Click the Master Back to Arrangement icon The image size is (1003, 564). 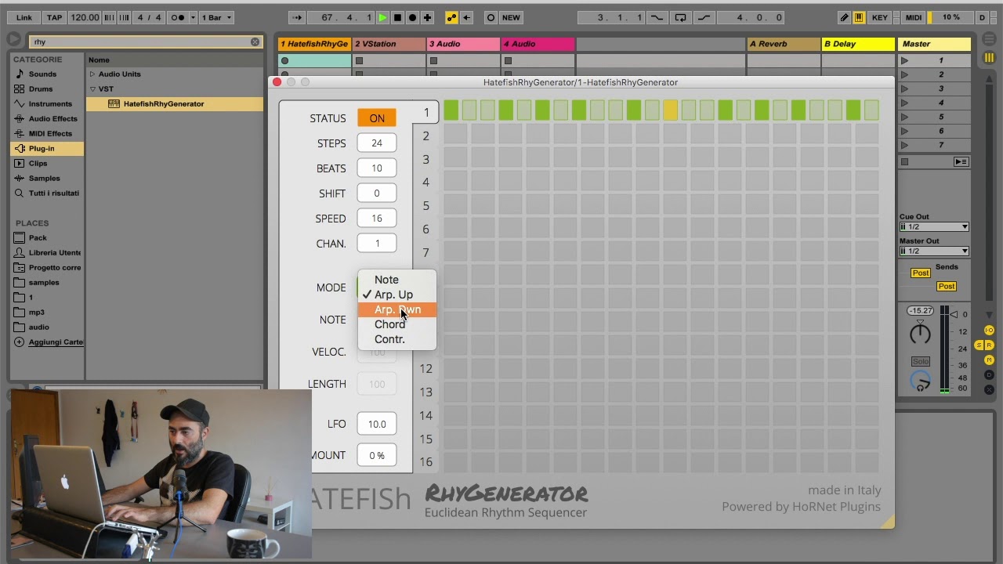[x=960, y=161]
